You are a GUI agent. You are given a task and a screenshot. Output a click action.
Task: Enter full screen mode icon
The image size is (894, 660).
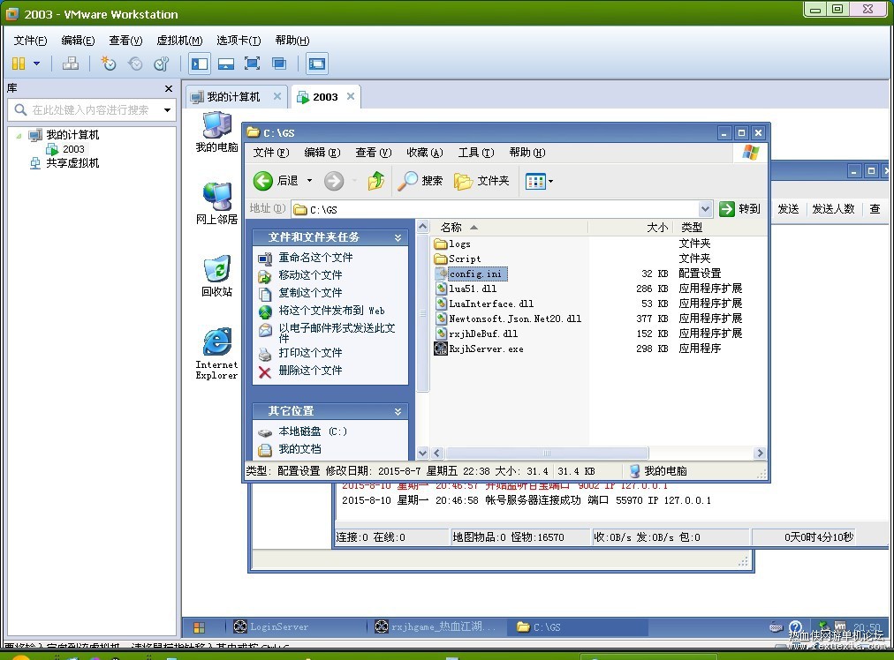point(252,64)
